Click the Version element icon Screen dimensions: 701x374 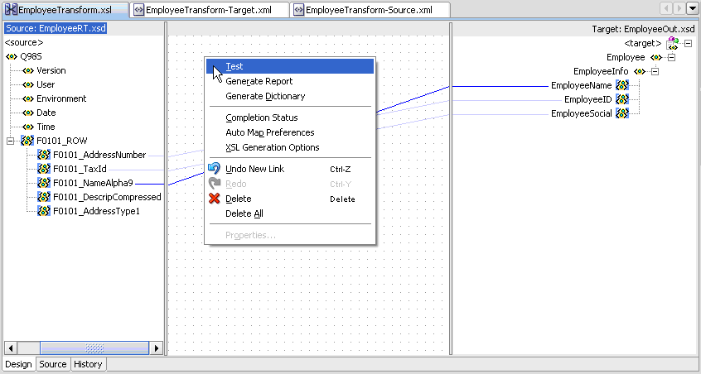pos(28,70)
